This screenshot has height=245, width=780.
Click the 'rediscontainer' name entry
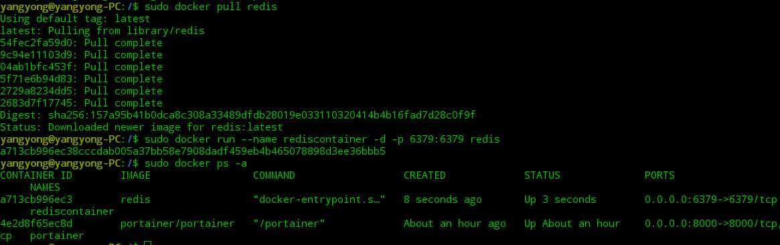[72, 212]
